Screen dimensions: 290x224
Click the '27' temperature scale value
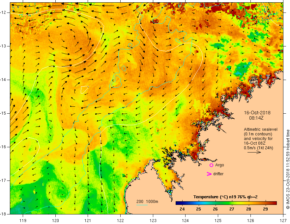point(232,209)
